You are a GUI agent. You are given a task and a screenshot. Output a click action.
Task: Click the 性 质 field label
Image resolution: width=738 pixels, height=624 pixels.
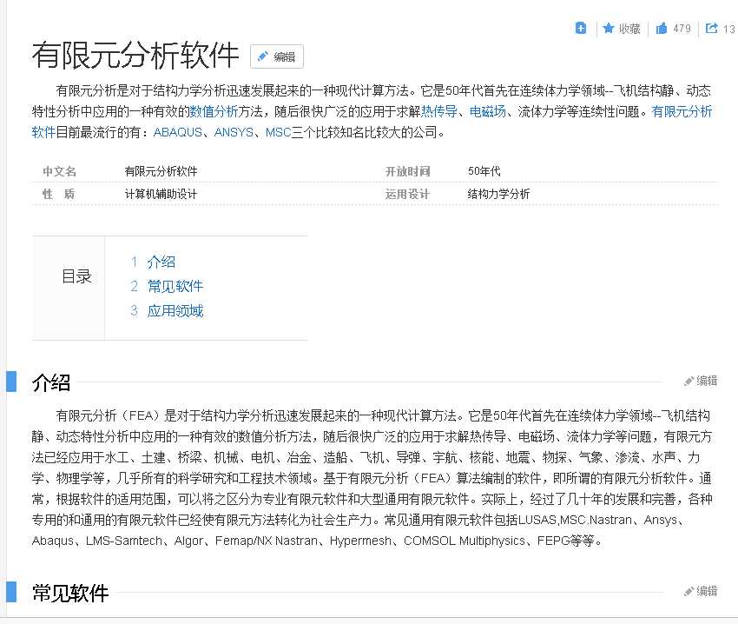tap(58, 194)
